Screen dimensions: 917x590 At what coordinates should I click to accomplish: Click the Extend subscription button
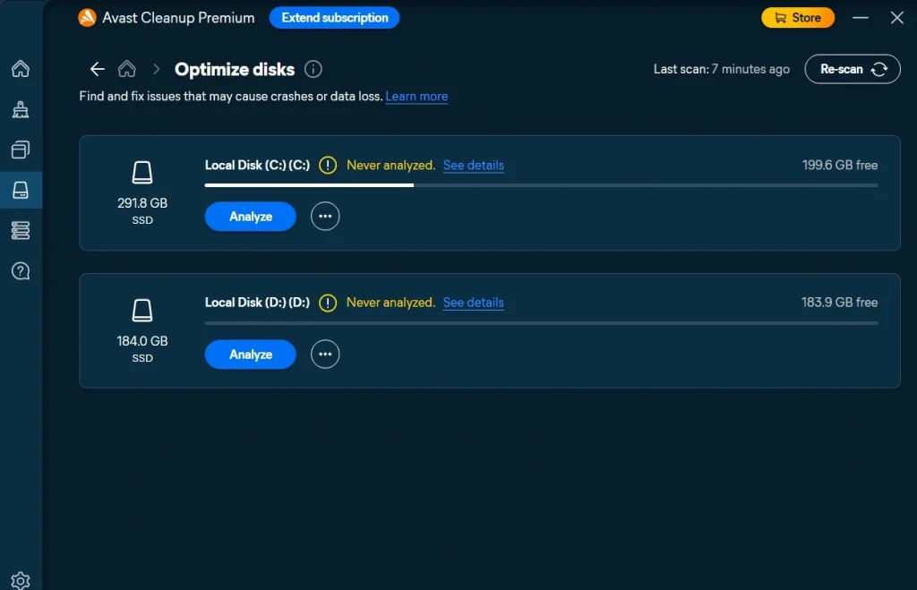335,18
